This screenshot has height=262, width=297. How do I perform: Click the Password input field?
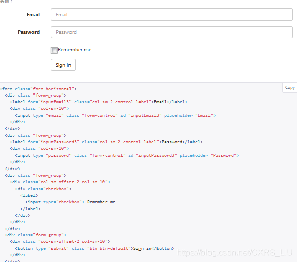coord(172,32)
